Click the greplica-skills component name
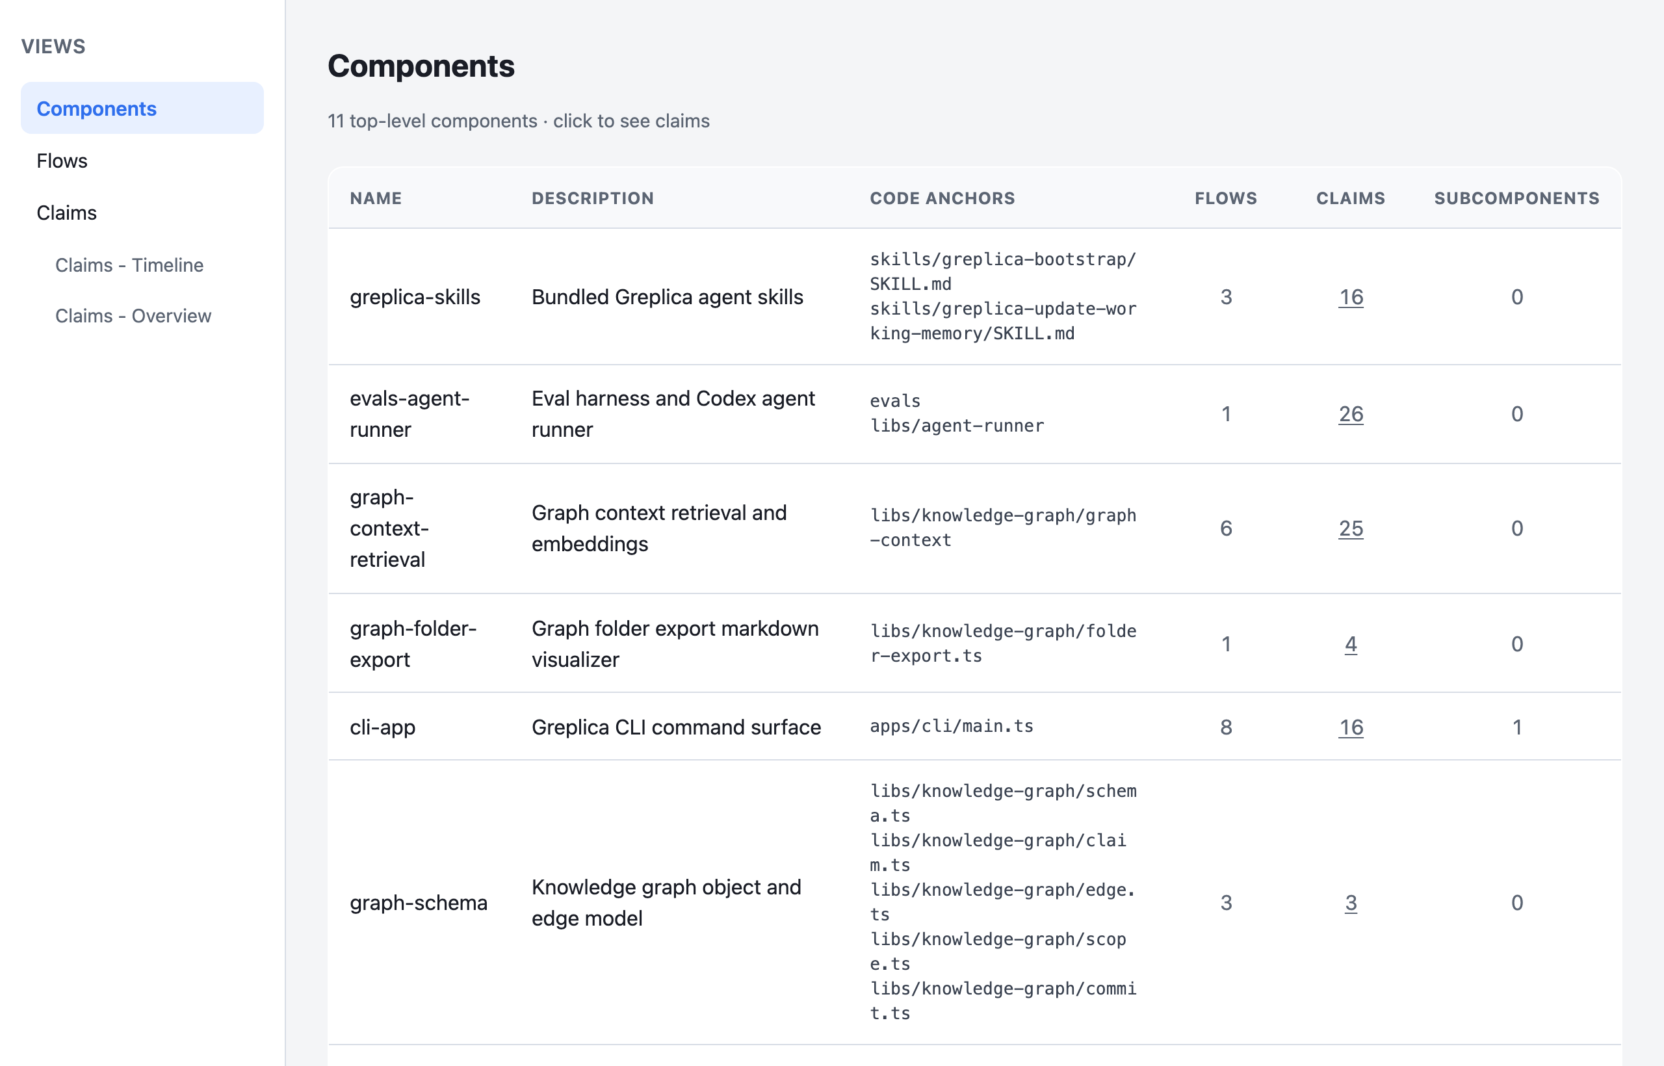Screen dimensions: 1664x1066 click(415, 297)
